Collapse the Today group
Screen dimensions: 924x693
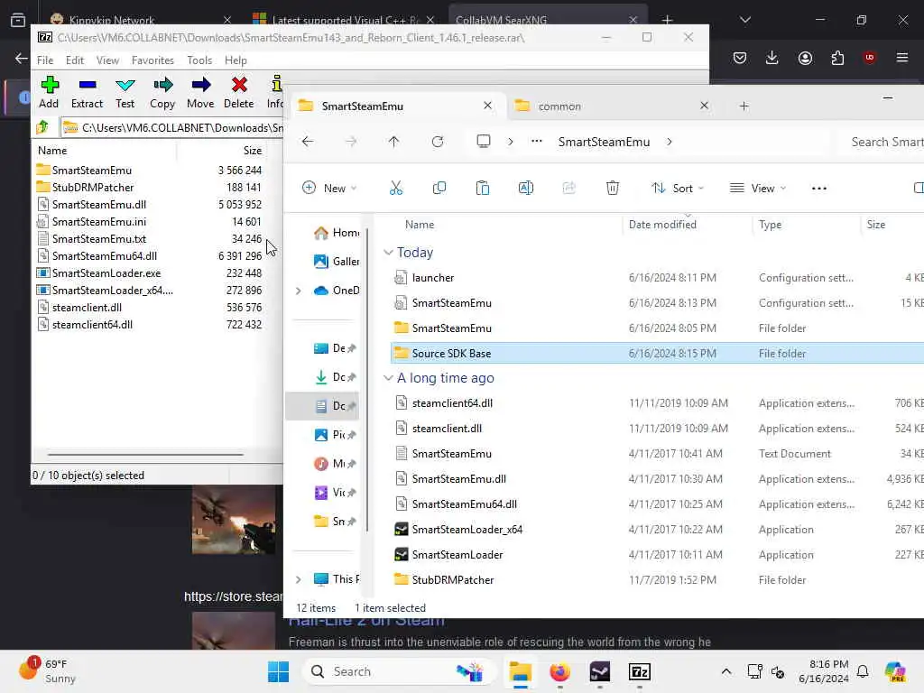pyautogui.click(x=388, y=253)
